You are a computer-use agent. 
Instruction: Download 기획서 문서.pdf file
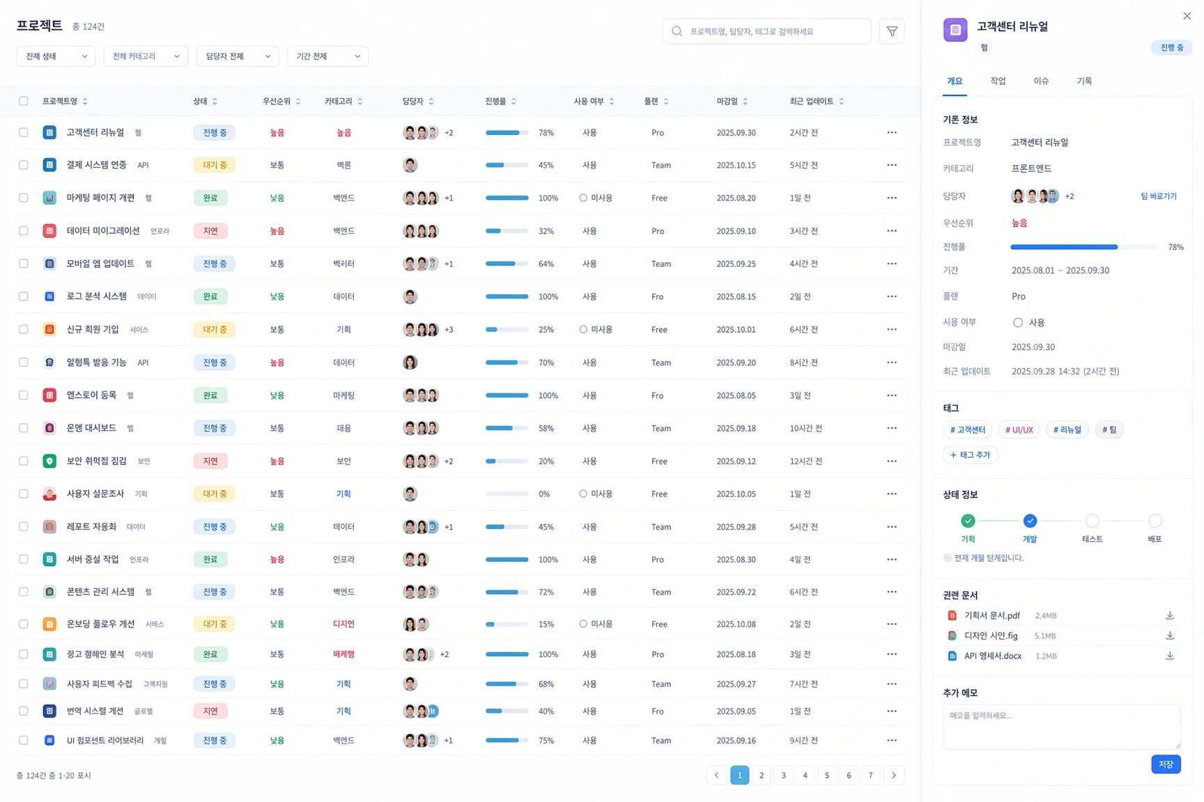pyautogui.click(x=1170, y=615)
